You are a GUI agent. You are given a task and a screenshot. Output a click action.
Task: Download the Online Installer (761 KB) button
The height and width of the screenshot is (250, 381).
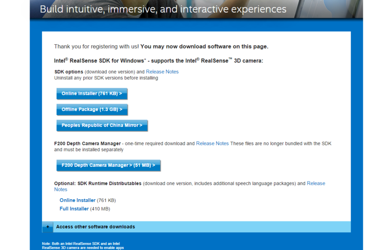[92, 94]
